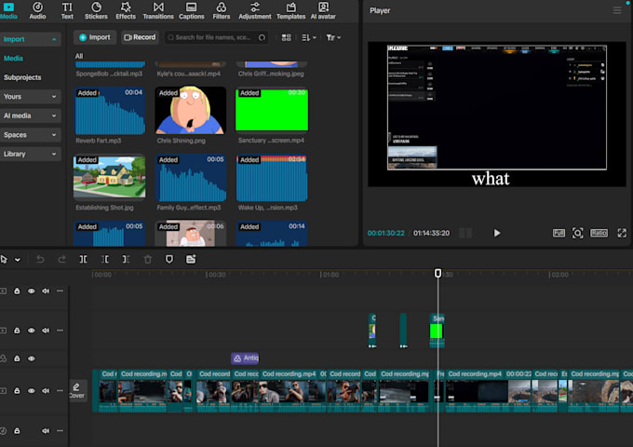Image resolution: width=633 pixels, height=447 pixels.
Task: Split the clip at playhead
Action: 83,259
